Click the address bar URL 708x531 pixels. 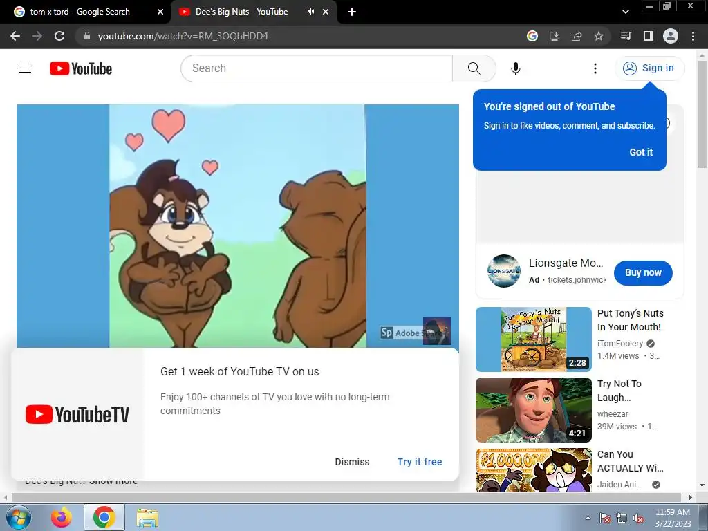pos(183,36)
